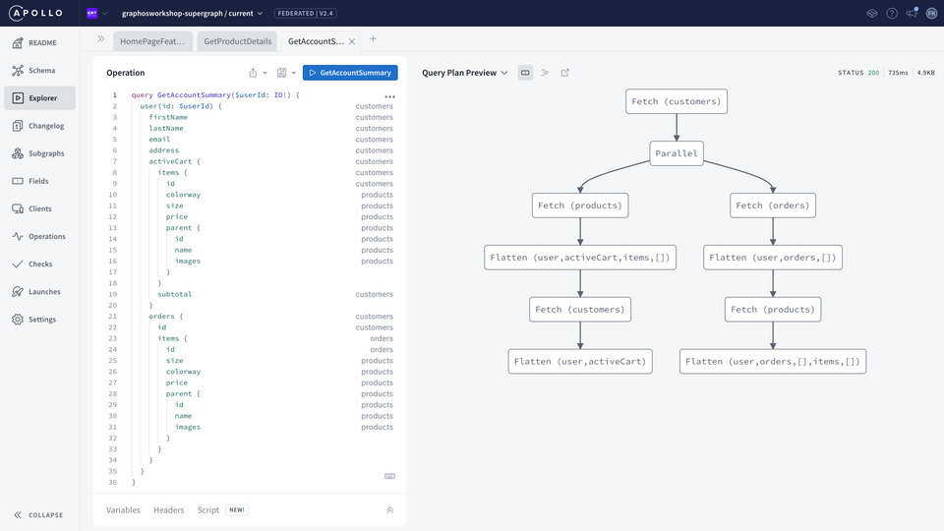Open the help question mark icon

point(892,13)
